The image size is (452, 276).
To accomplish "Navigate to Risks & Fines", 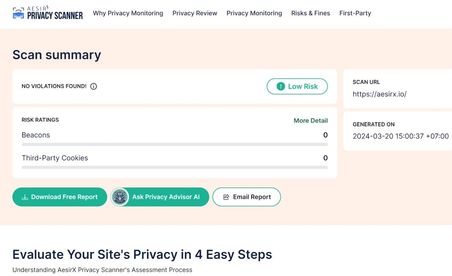I will (310, 13).
